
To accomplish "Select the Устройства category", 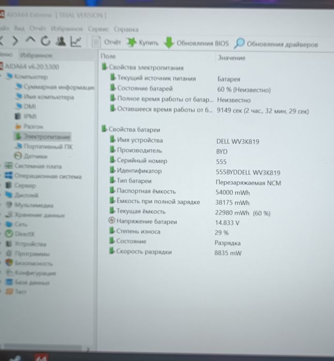I will (26, 244).
